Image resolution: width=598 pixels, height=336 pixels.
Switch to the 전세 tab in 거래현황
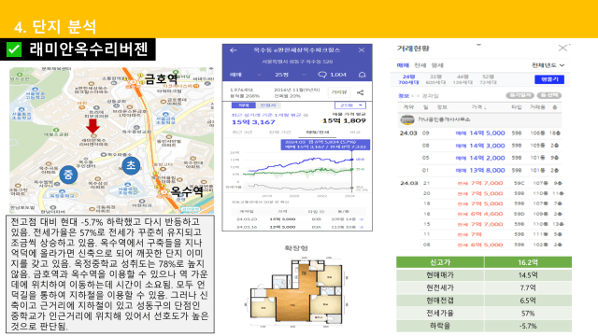click(420, 65)
